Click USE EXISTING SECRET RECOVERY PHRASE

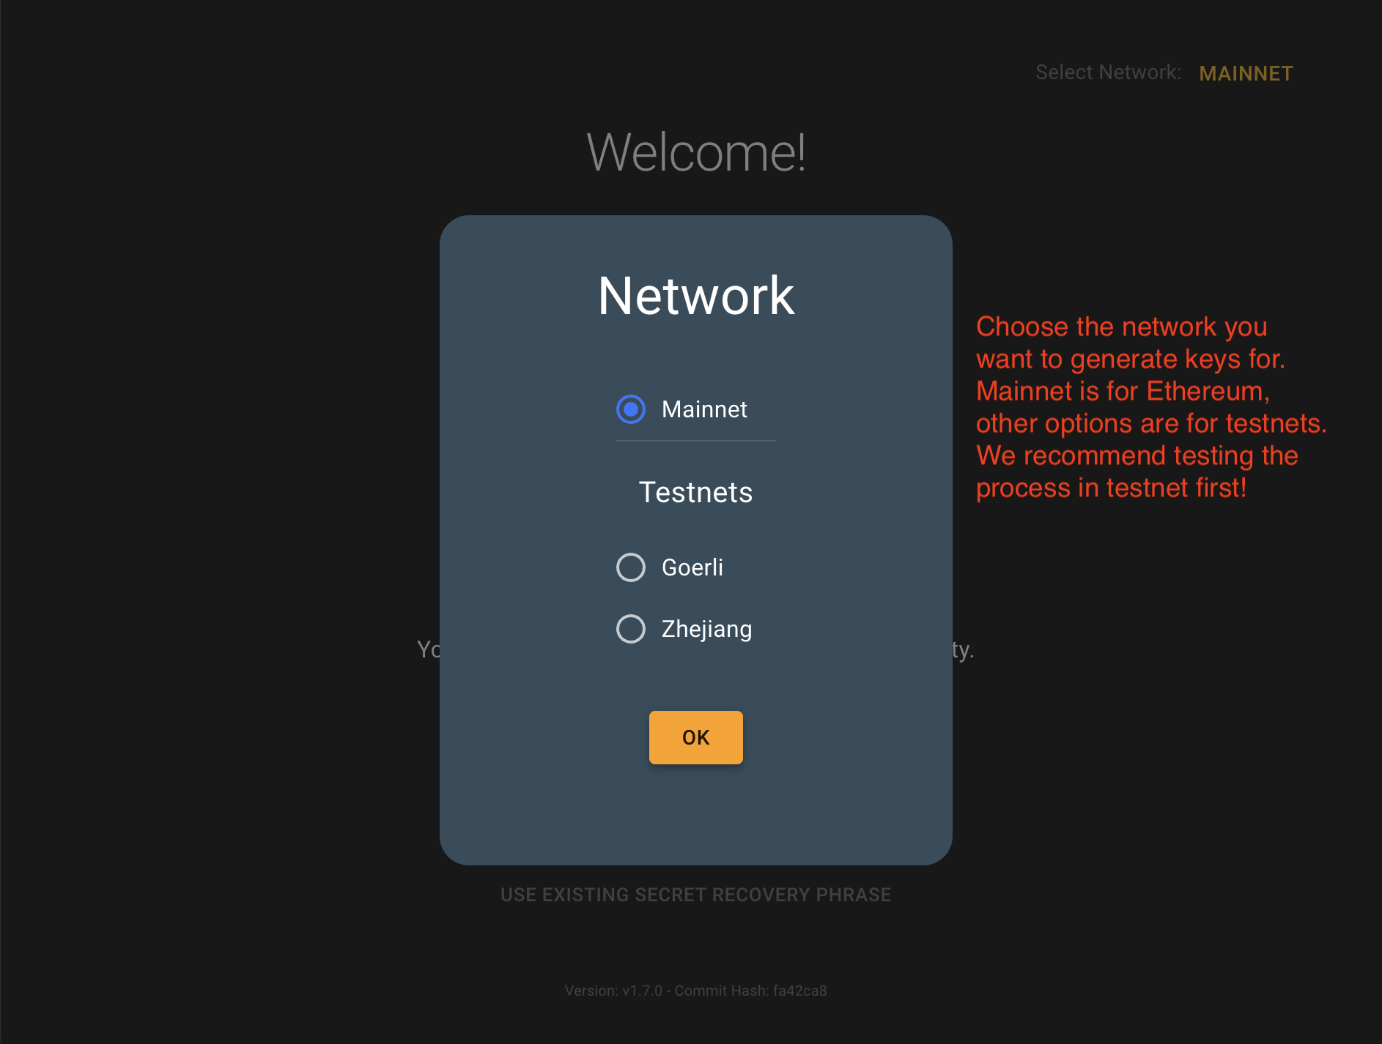tap(695, 894)
